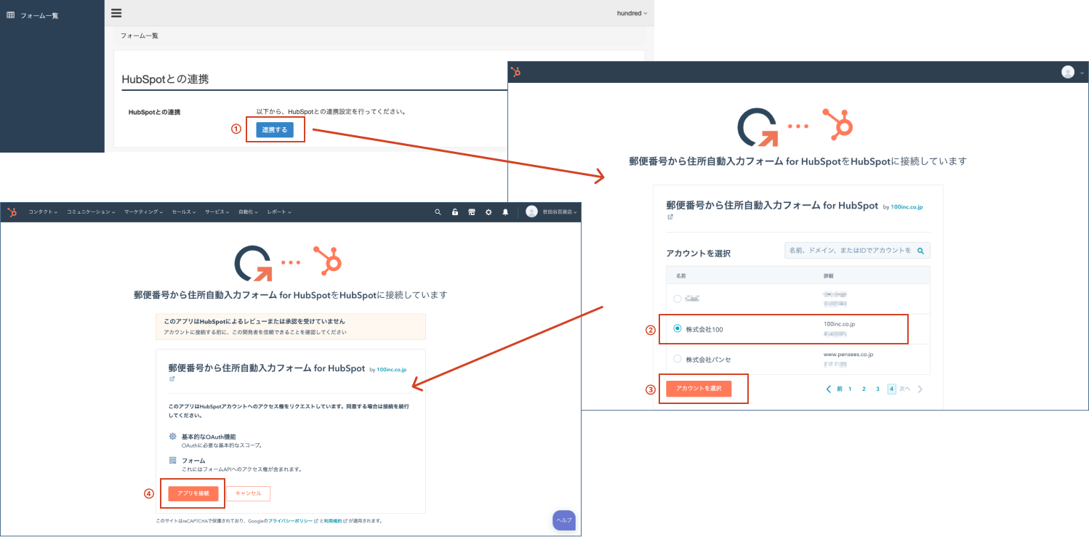The width and height of the screenshot is (1089, 537).
Task: Follow the 100inc.co.jp link in the account selection window
Action: point(907,207)
